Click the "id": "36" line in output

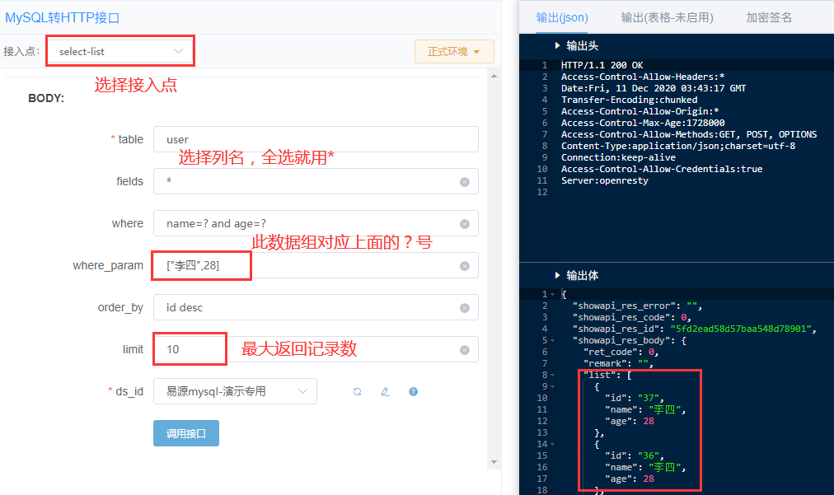click(634, 455)
